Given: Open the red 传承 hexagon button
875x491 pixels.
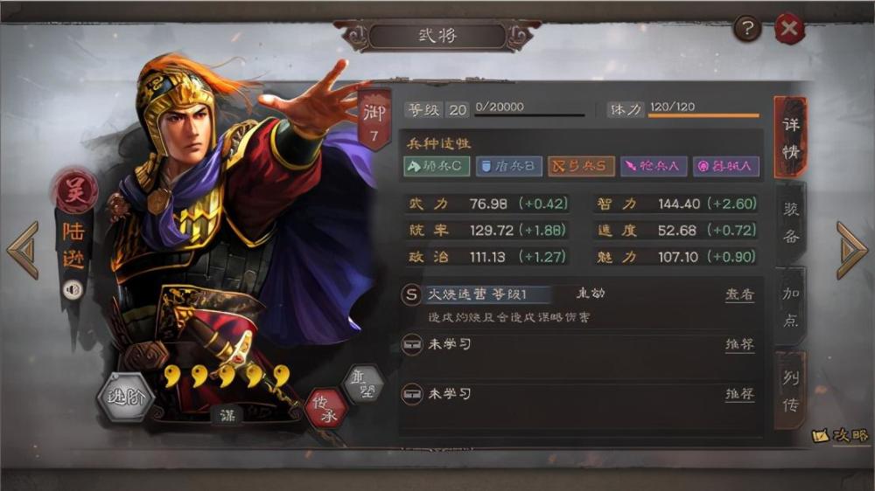Looking at the screenshot, I should point(325,409).
